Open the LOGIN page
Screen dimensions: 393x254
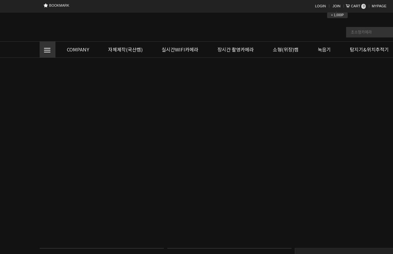pos(320,6)
